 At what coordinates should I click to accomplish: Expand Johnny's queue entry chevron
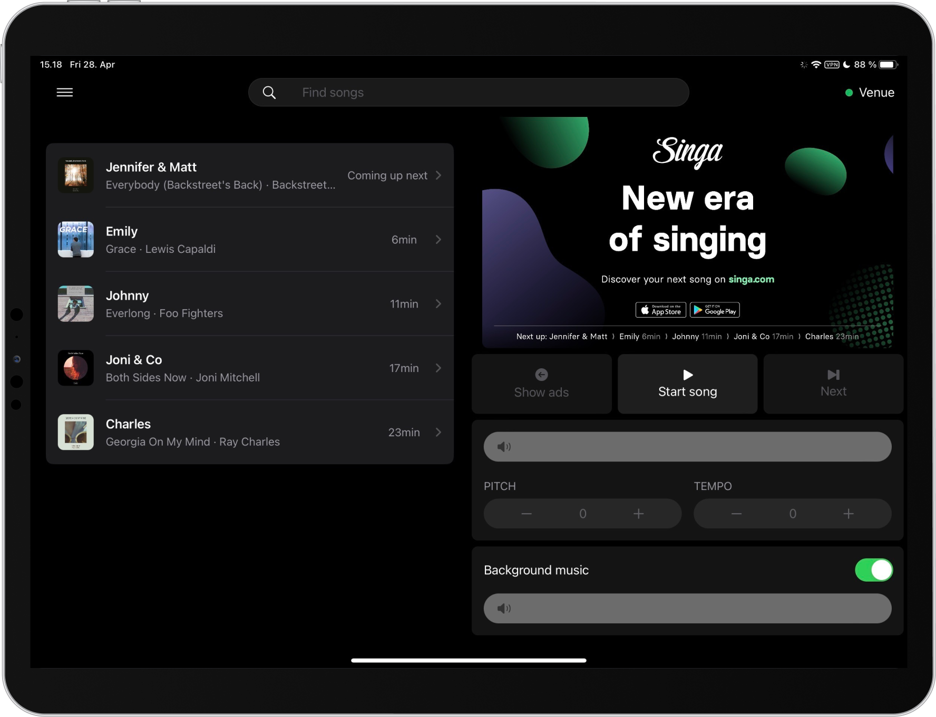tap(438, 304)
